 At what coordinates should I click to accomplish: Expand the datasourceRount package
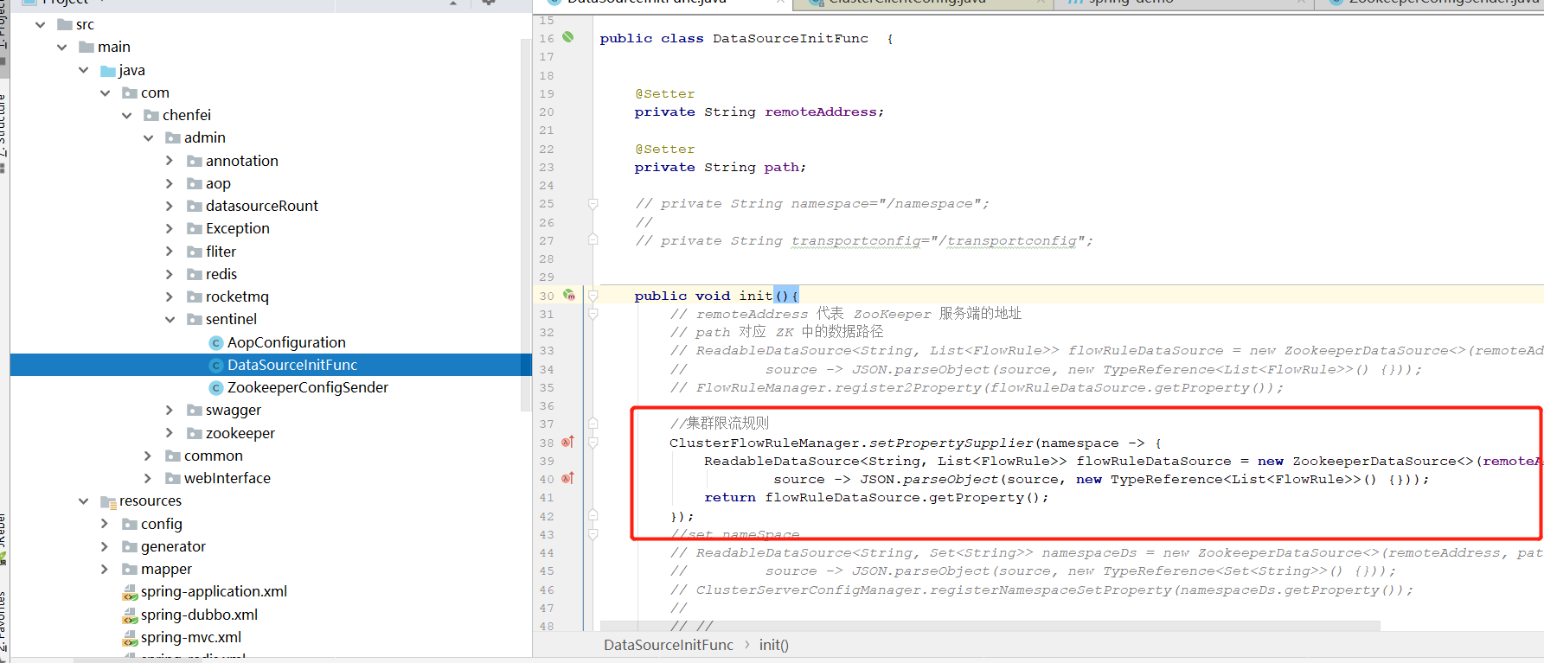tap(170, 206)
